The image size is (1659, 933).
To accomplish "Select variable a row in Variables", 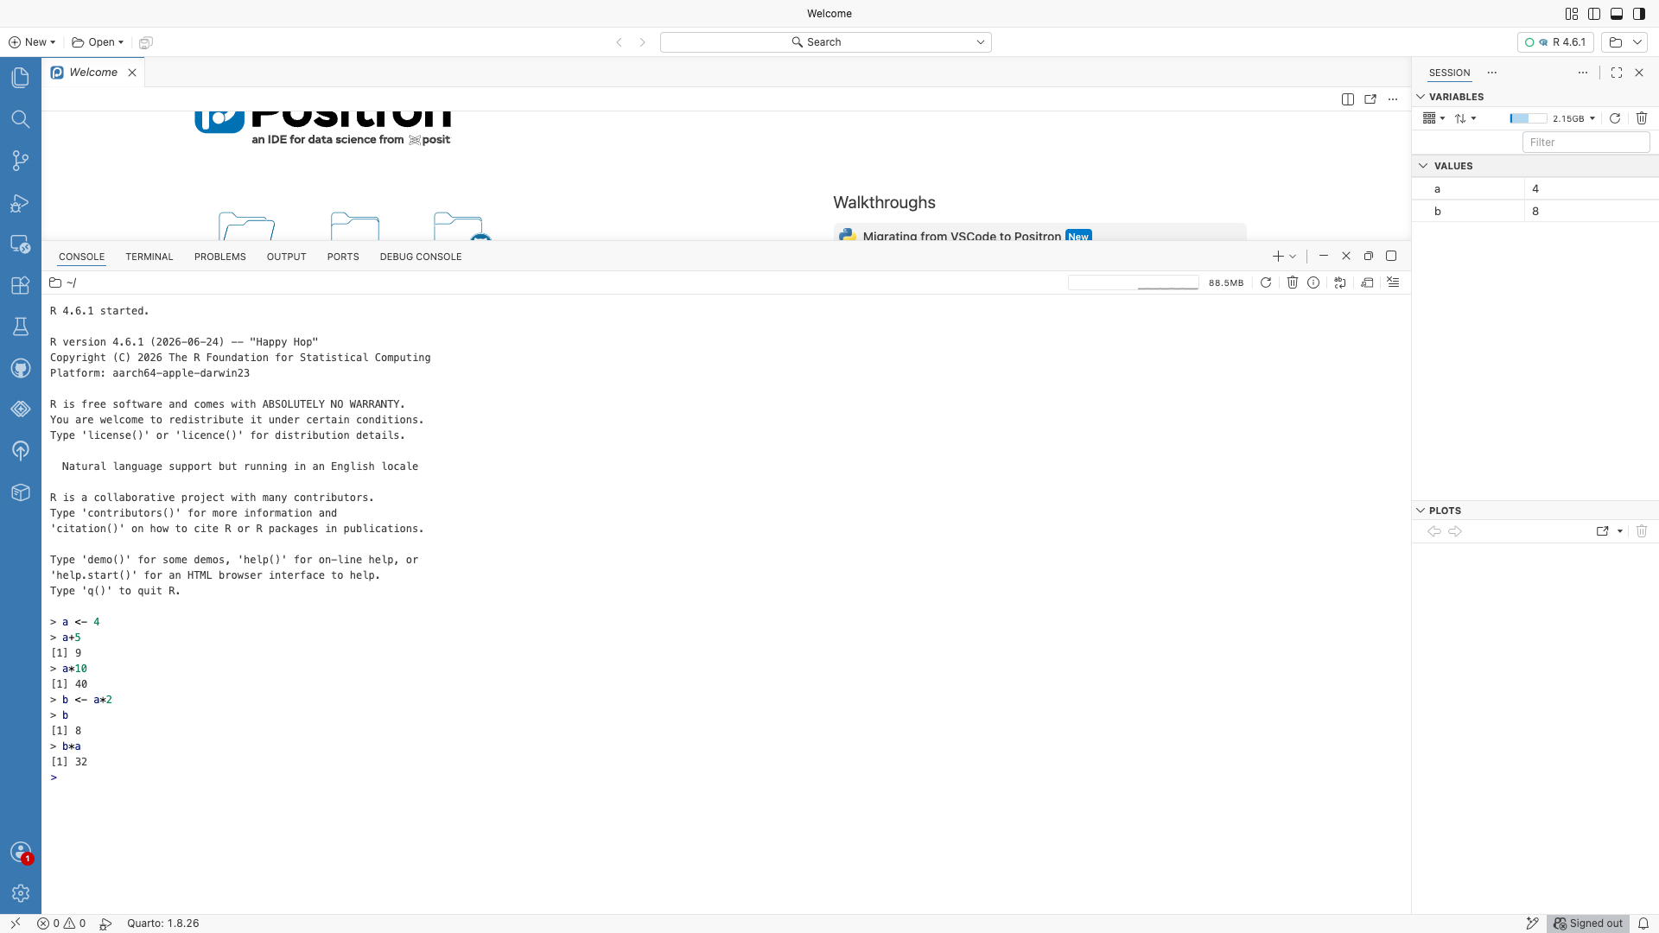I will 1535,188.
